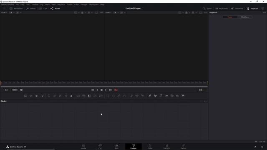Click the current time field showing 0.0
This screenshot has height=150, width=267.
point(201,90)
